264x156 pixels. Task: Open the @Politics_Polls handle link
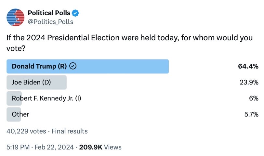pos(50,22)
